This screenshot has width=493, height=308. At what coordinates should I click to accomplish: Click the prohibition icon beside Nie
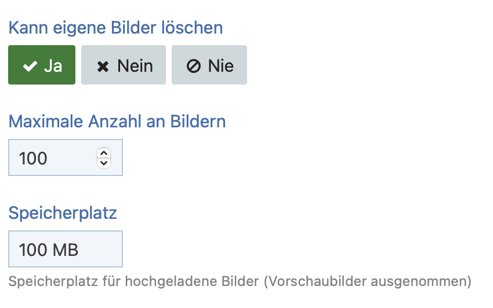(x=194, y=66)
